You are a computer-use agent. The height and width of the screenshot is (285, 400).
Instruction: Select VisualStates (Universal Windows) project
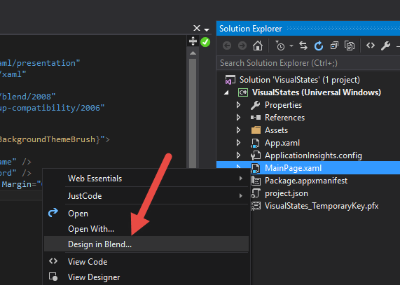coord(317,92)
